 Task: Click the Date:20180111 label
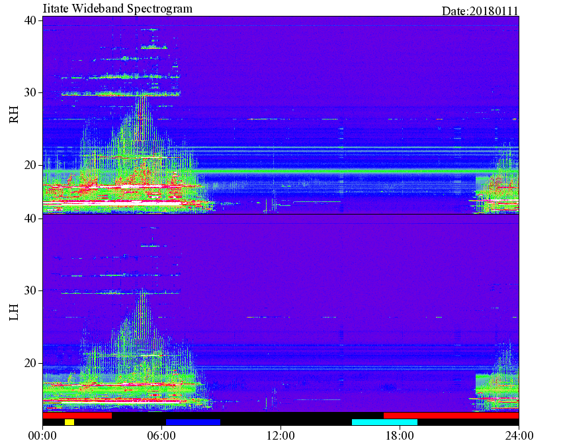480,11
